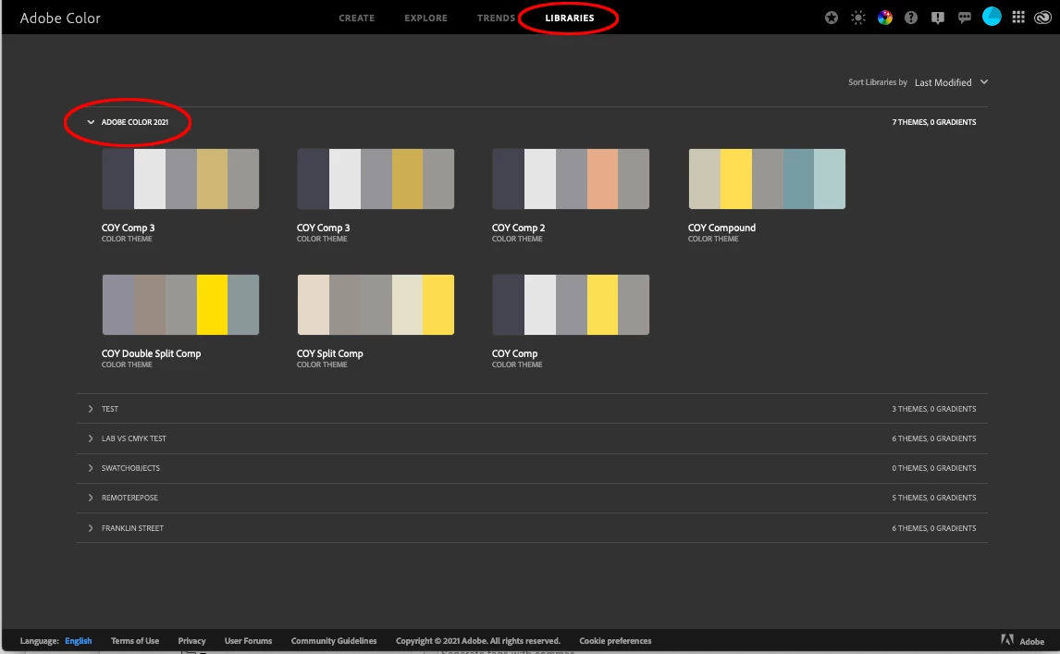
Task: Open the chat speech bubble icon
Action: tap(964, 19)
